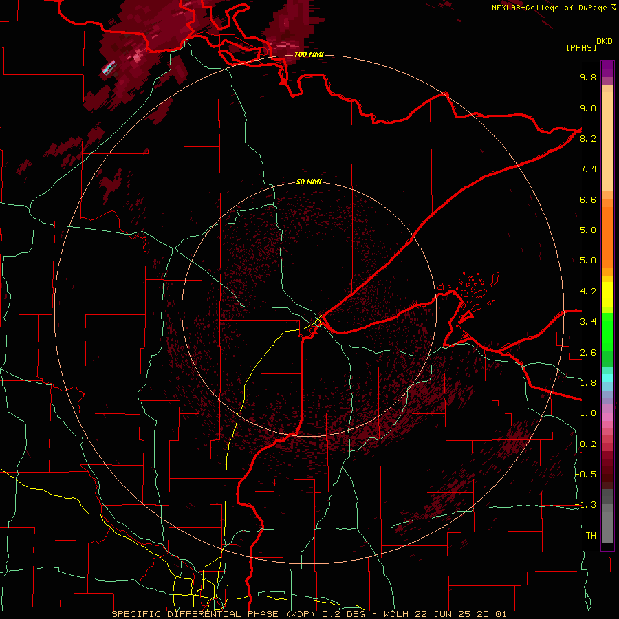This screenshot has height=619, width=619.
Task: Click the 9.8 value on the scale
Action: (588, 77)
